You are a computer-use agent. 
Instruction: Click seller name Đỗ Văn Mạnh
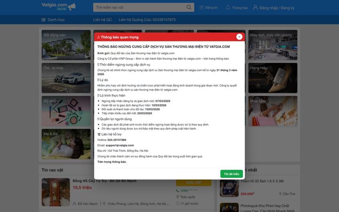pos(88,204)
